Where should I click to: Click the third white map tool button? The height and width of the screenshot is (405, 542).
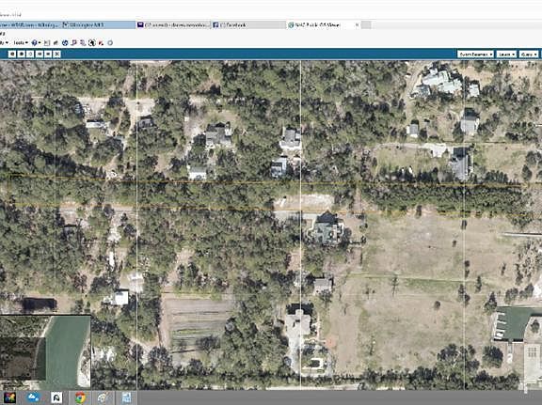[30, 54]
